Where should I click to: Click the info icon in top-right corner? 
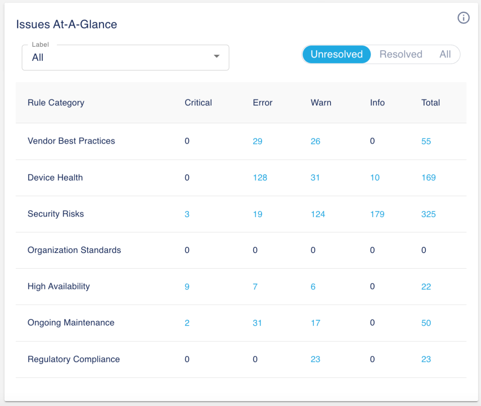click(x=464, y=18)
